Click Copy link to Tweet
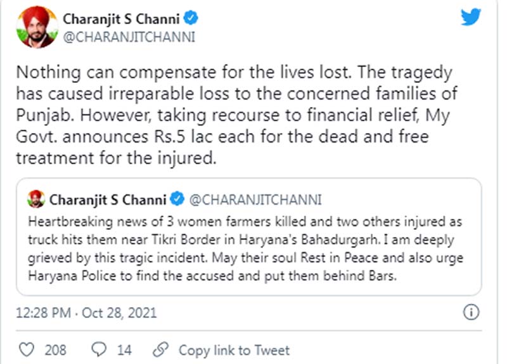Viewport: 507px width, 364px height. click(x=234, y=350)
